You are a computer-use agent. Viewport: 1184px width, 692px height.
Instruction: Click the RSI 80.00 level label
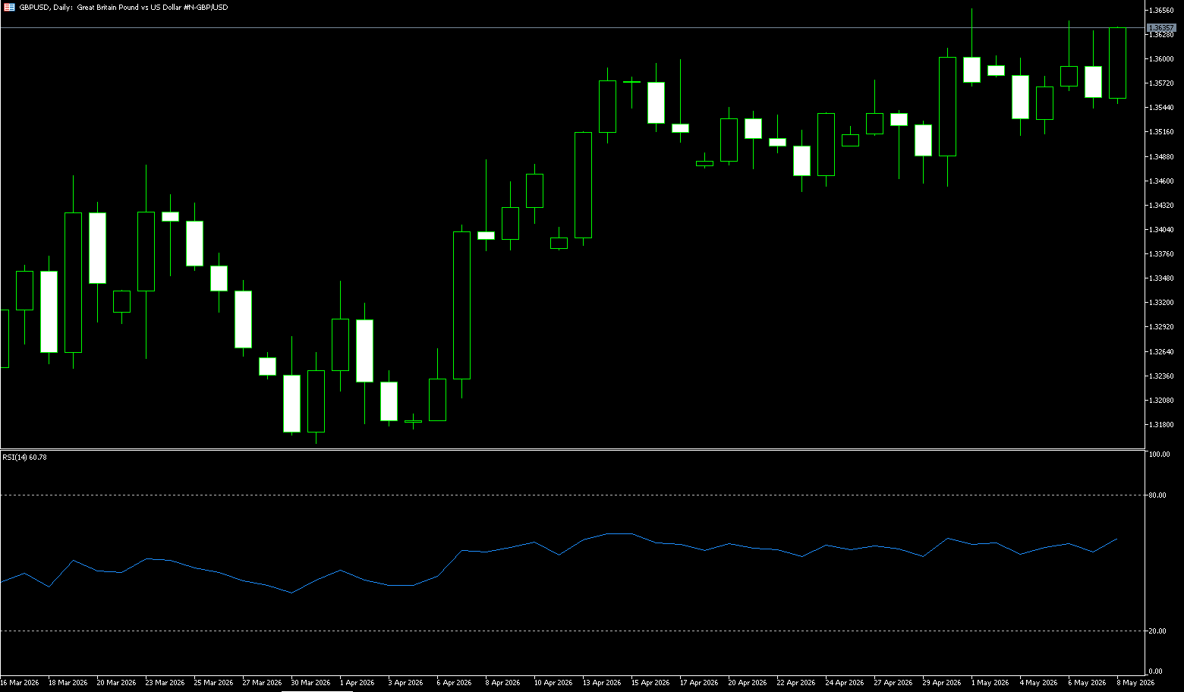(x=1157, y=495)
